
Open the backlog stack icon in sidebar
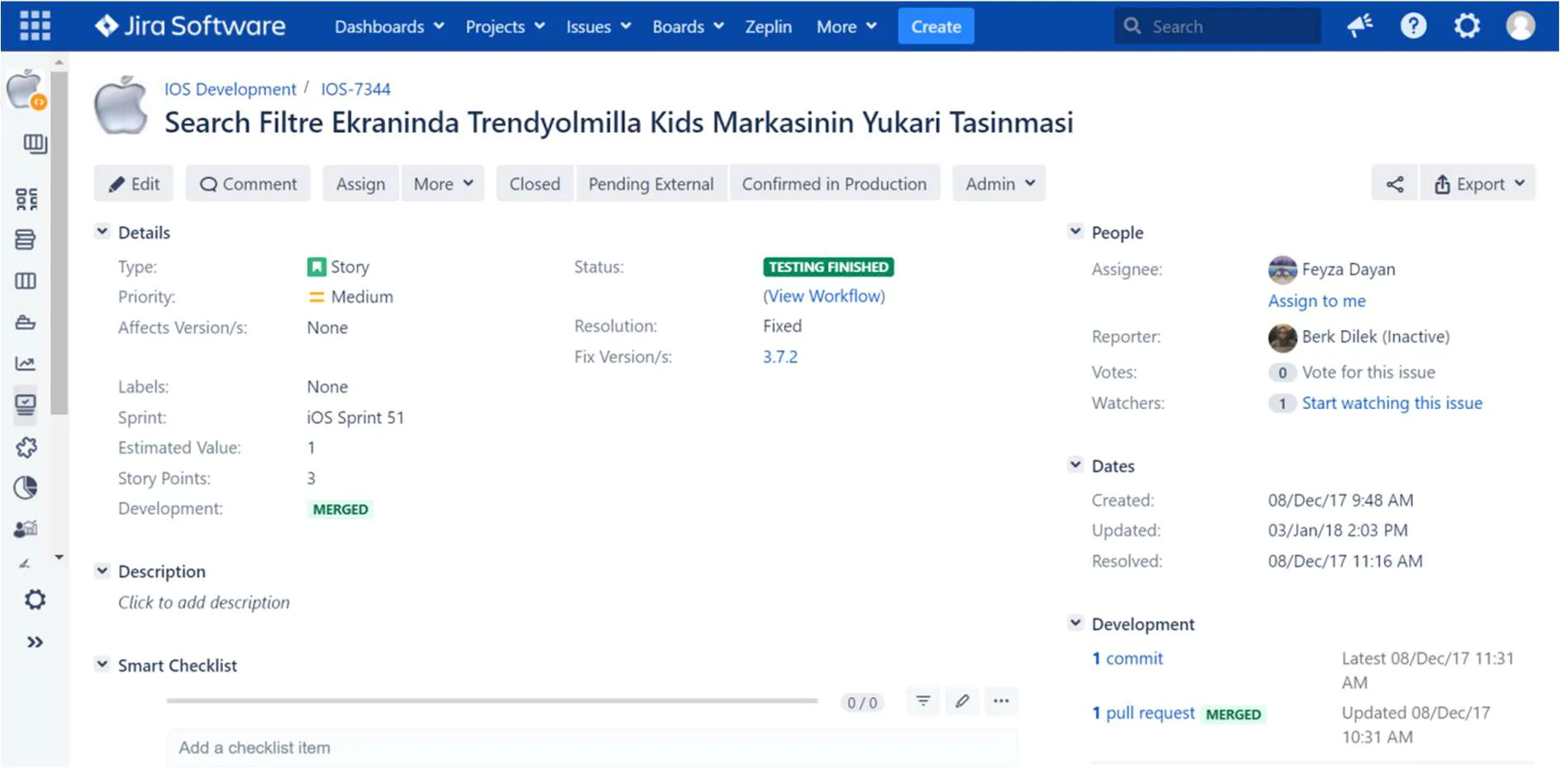(26, 240)
